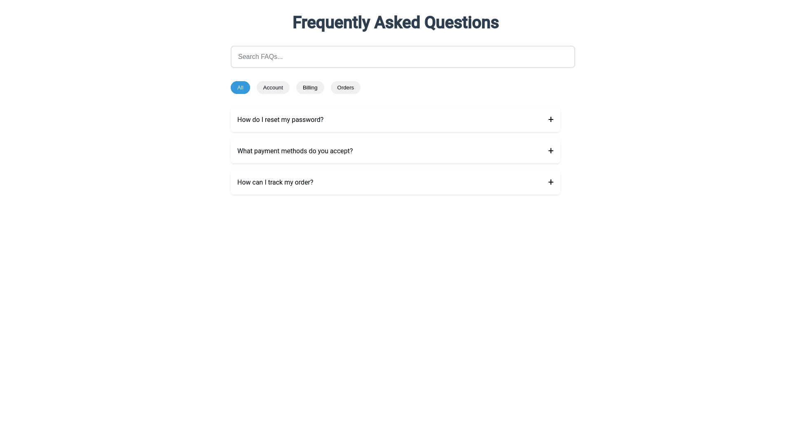This screenshot has width=791, height=445.
Task: Filter FAQs by Account category
Action: 273,88
